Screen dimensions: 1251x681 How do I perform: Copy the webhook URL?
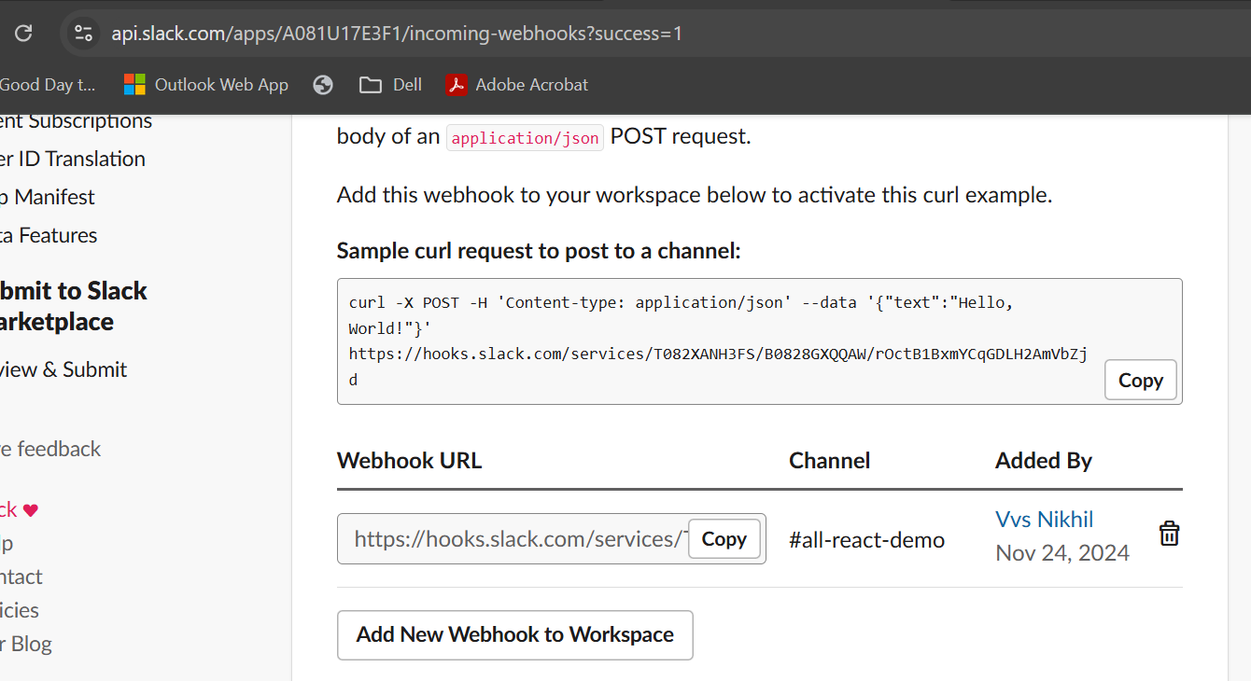coord(724,539)
